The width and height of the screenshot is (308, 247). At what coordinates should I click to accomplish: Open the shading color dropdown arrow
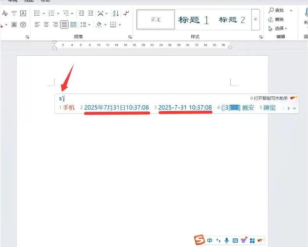tap(105, 25)
